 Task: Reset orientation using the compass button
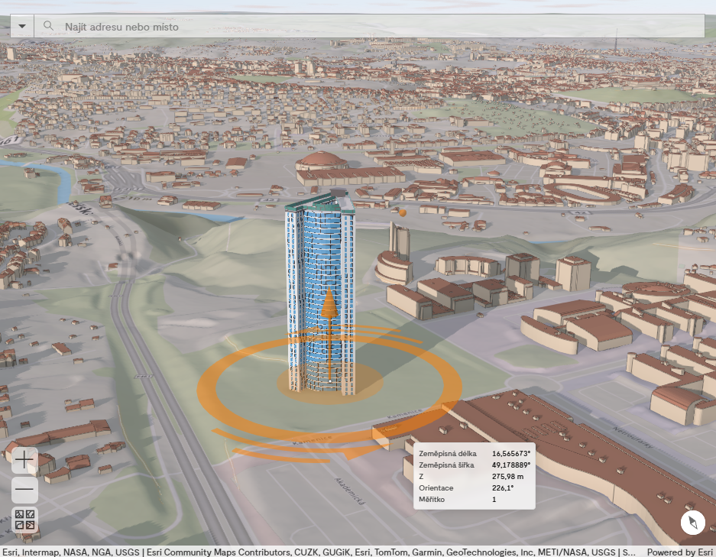tap(693, 523)
